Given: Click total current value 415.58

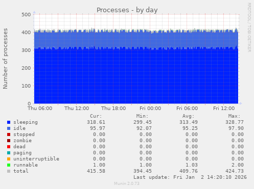Looking at the screenshot, I should pyautogui.click(x=96, y=171).
